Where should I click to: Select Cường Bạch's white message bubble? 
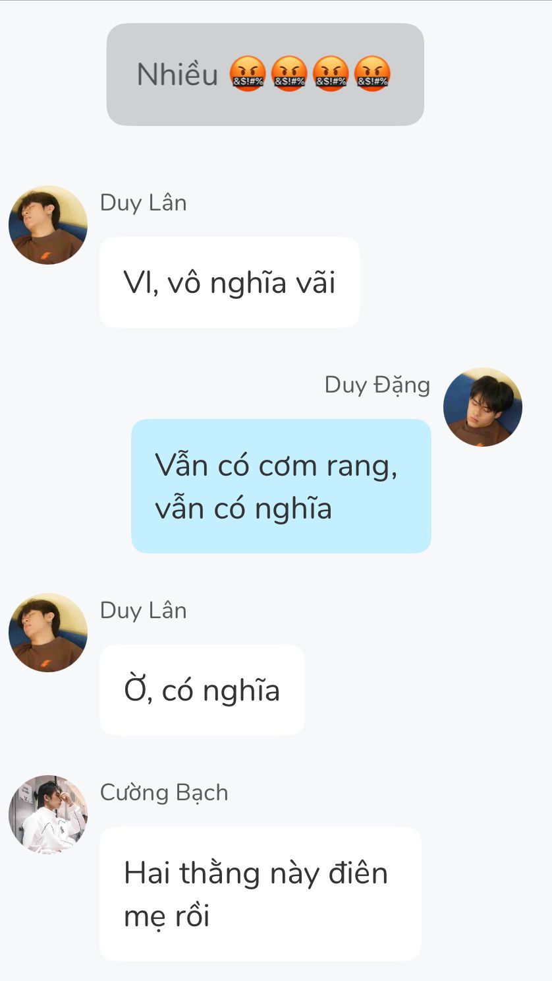click(260, 894)
